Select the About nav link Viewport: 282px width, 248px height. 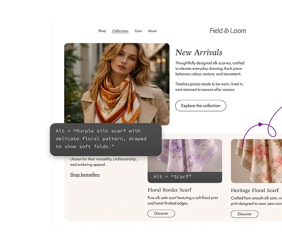153,31
